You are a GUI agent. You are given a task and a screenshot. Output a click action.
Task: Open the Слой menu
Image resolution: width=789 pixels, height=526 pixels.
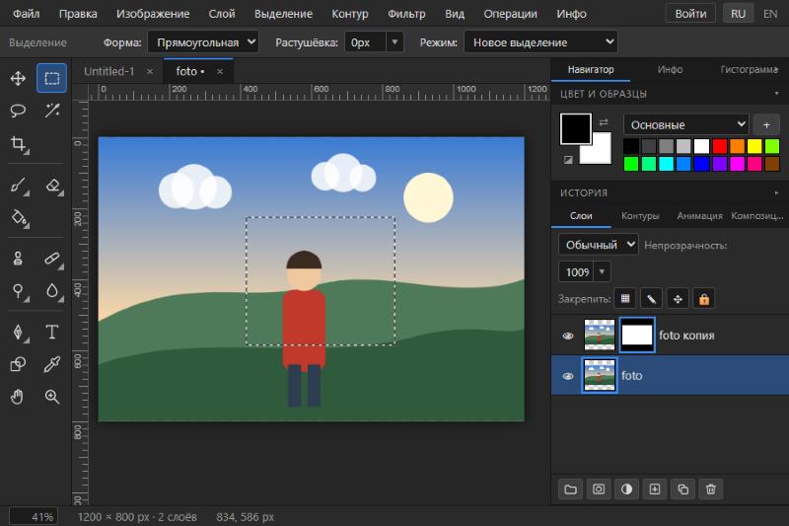(x=222, y=14)
